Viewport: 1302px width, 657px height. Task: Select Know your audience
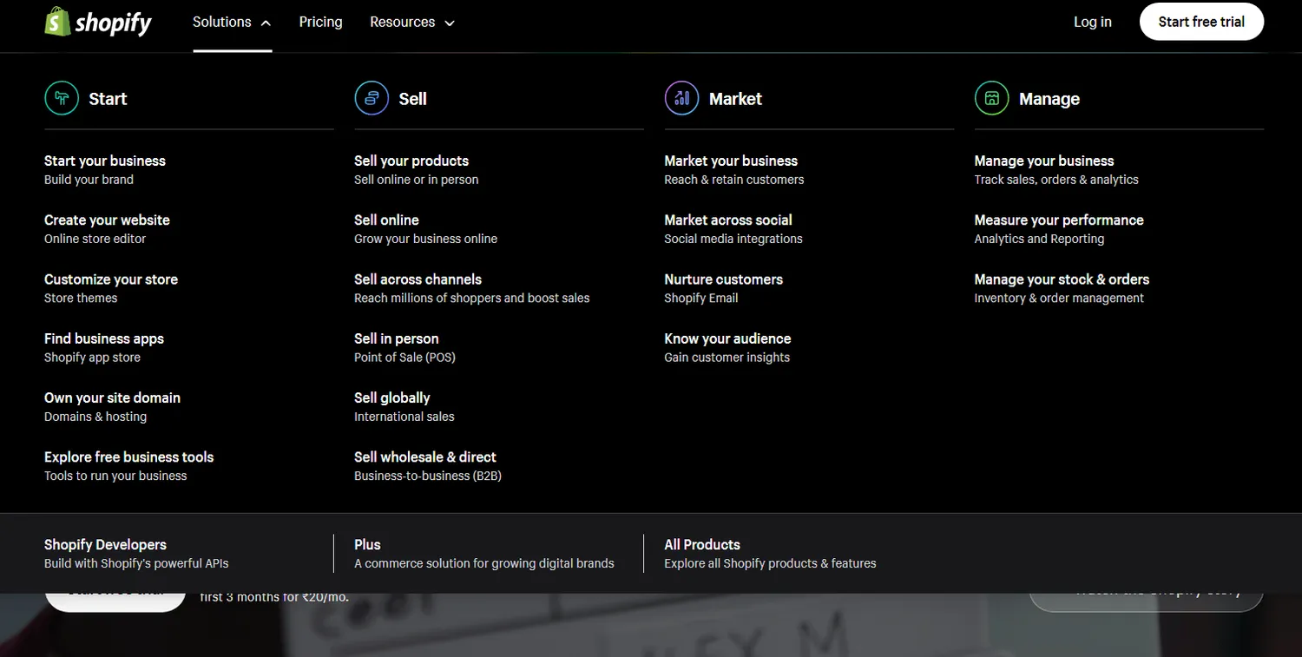[x=727, y=338]
